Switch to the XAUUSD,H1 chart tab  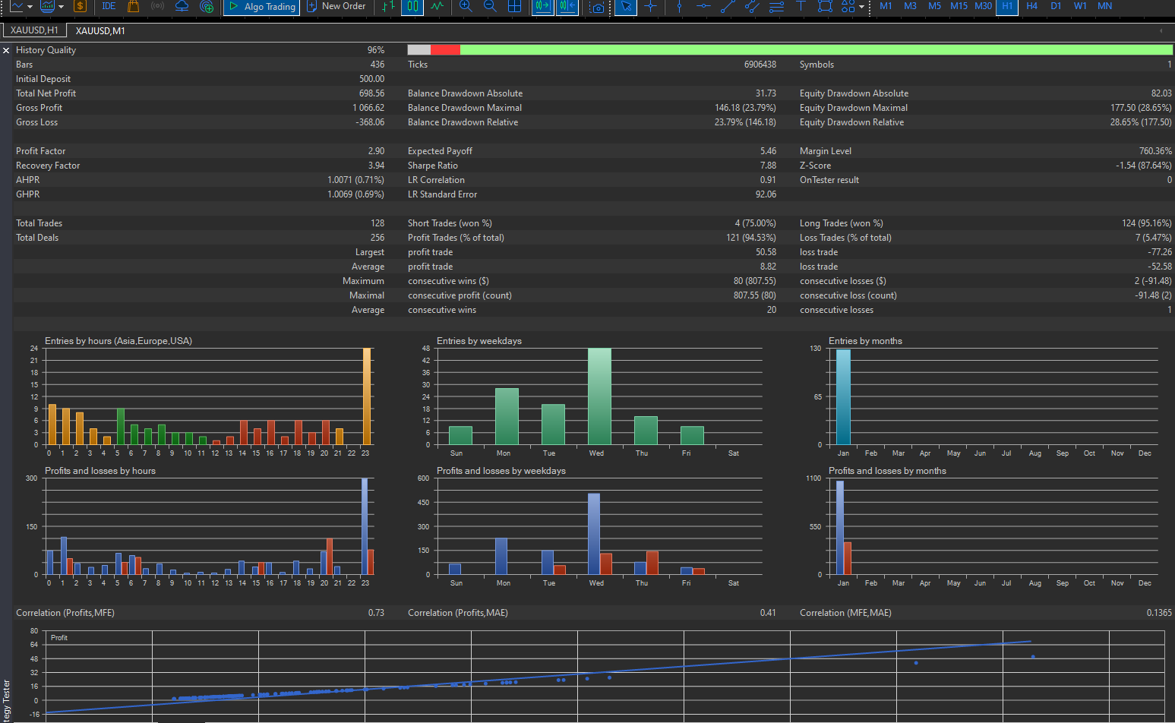34,30
